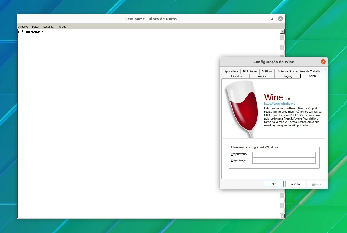Click the 'Organização:' label
Screen dimensions: 347x233
[x=240, y=160]
